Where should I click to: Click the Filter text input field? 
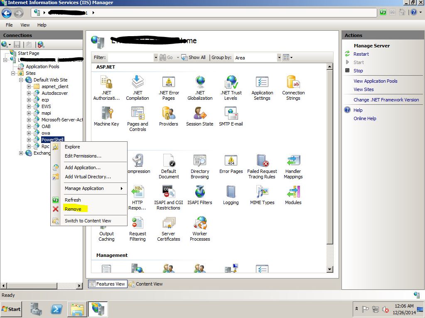tap(130, 57)
